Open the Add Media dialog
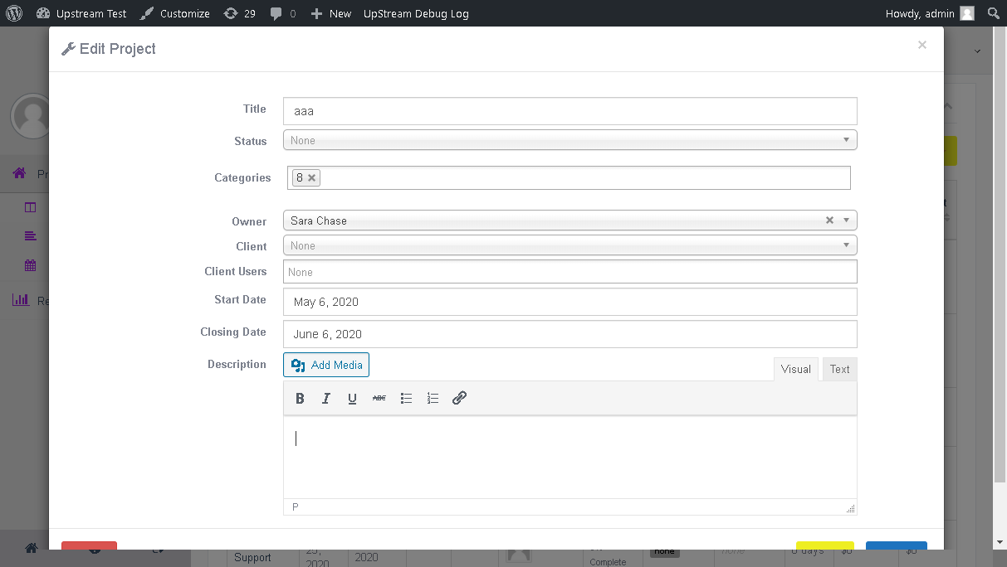The width and height of the screenshot is (1007, 567). (325, 365)
